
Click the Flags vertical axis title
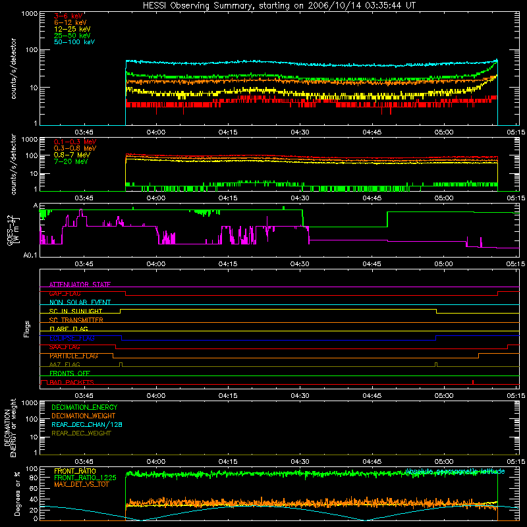click(x=27, y=329)
